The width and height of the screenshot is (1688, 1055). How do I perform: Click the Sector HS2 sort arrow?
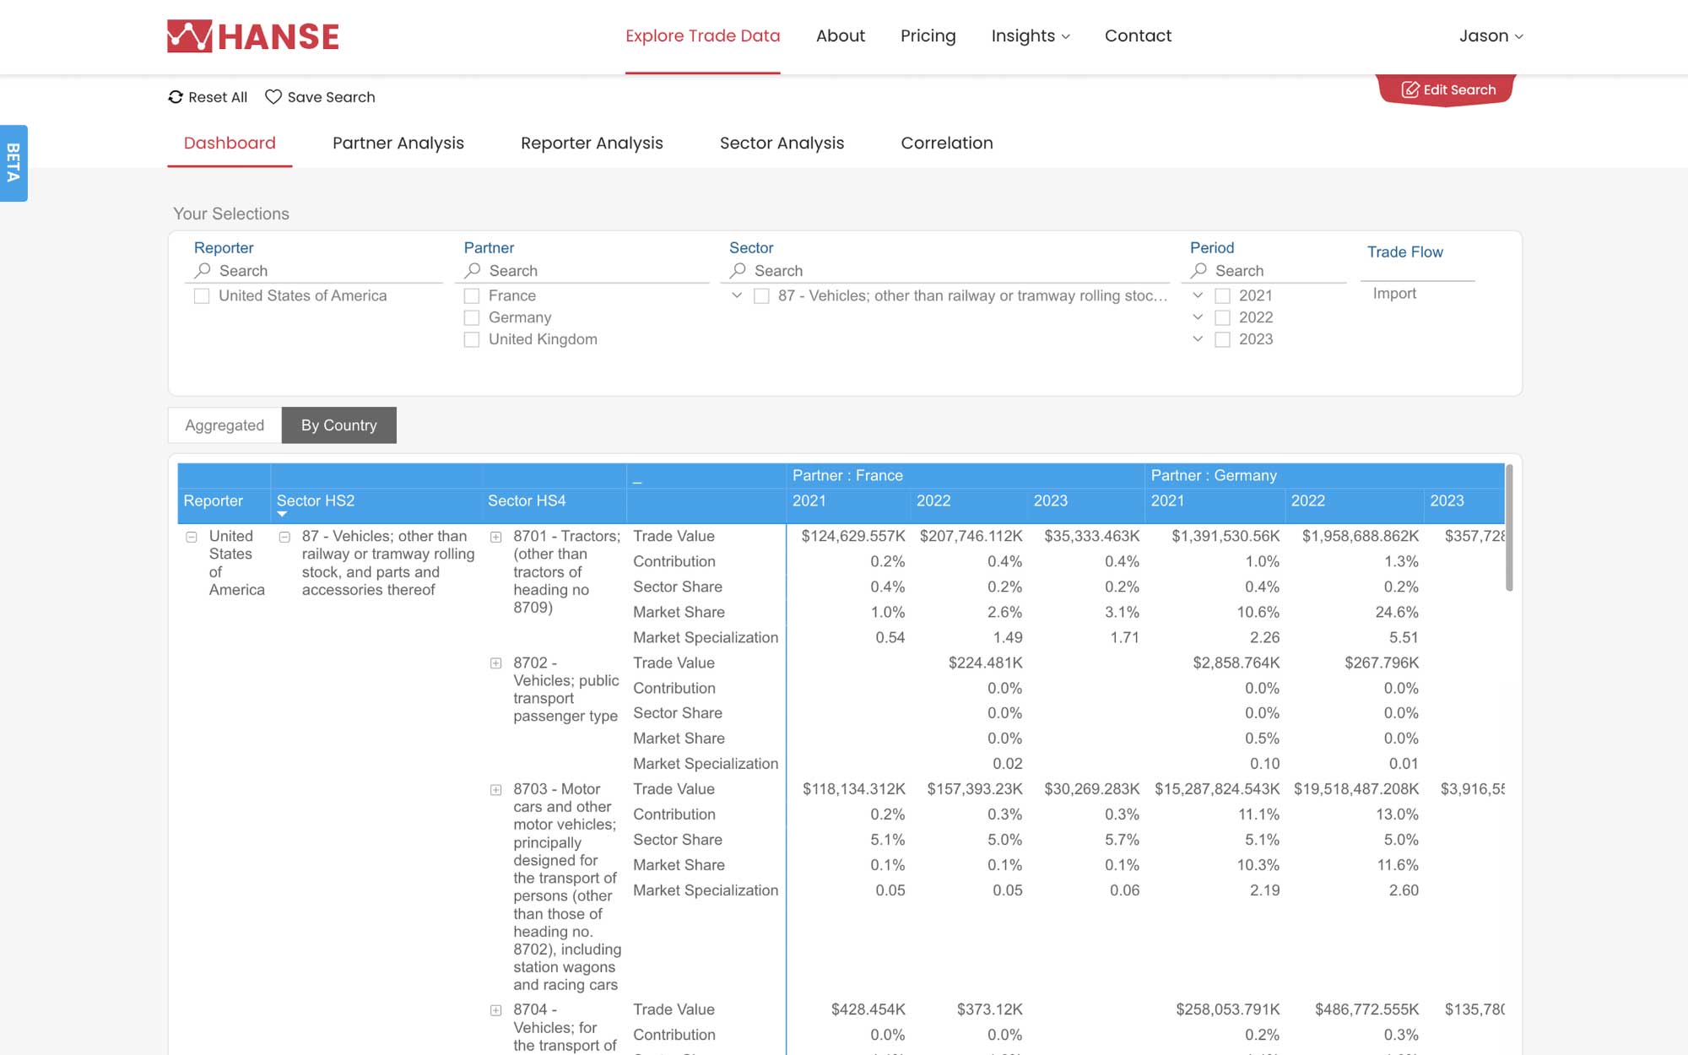tap(282, 514)
